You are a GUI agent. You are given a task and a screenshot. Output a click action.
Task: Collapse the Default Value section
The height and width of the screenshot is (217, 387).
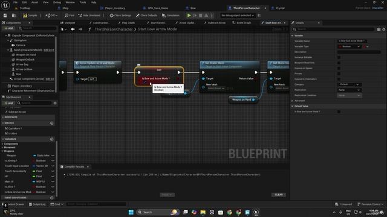tap(293, 106)
